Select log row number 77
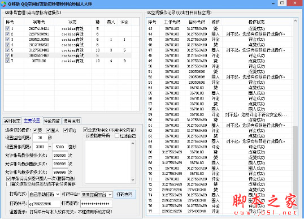This screenshot has height=219, width=304. click(x=219, y=211)
